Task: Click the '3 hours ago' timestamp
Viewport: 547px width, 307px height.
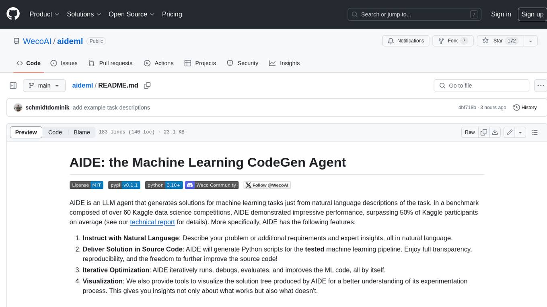Action: point(493,107)
